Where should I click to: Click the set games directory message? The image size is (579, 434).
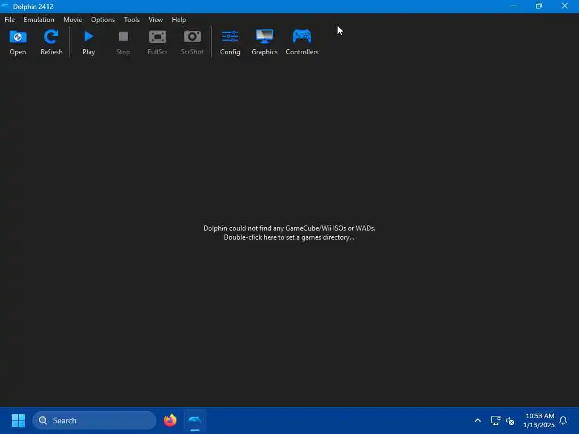[289, 232]
